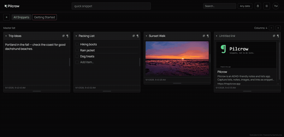Open the Any date filter dropdown

245,6
